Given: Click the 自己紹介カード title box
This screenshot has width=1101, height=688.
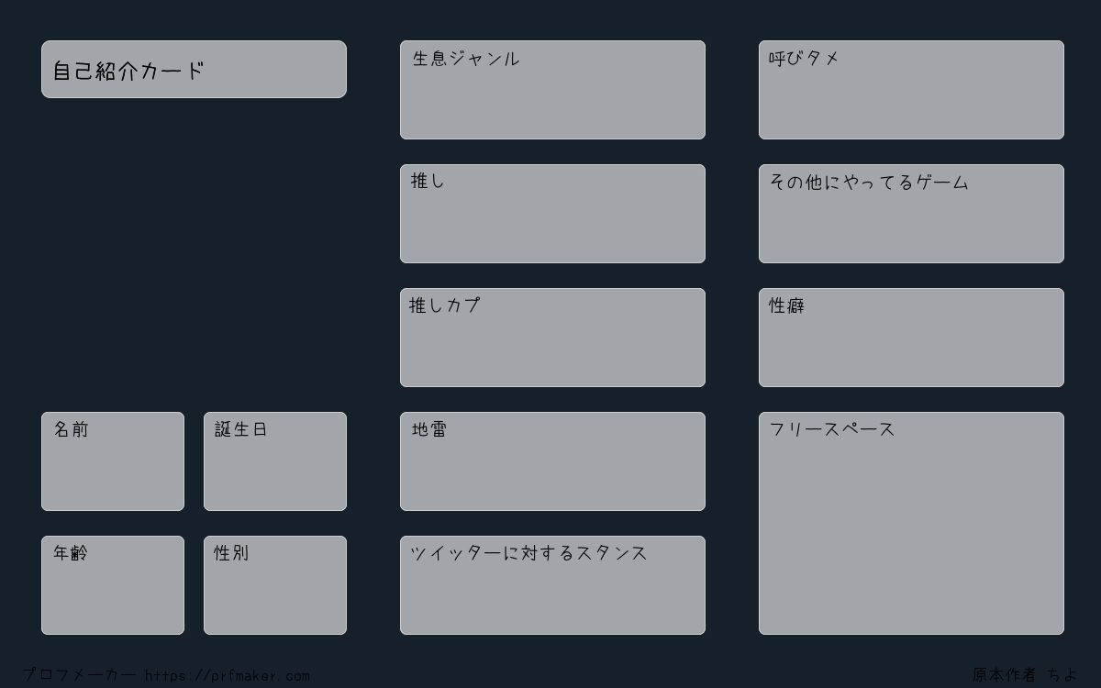Looking at the screenshot, I should pyautogui.click(x=194, y=69).
